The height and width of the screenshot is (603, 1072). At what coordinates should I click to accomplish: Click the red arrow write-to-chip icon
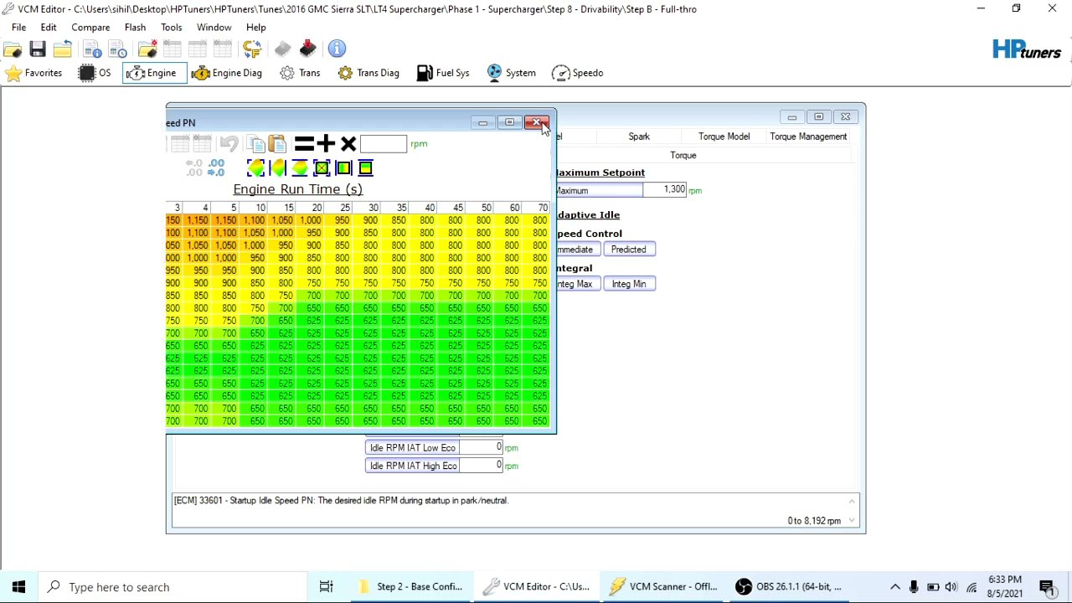307,49
